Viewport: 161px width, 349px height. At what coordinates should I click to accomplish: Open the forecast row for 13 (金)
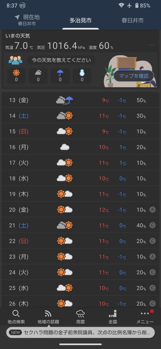coord(80,100)
